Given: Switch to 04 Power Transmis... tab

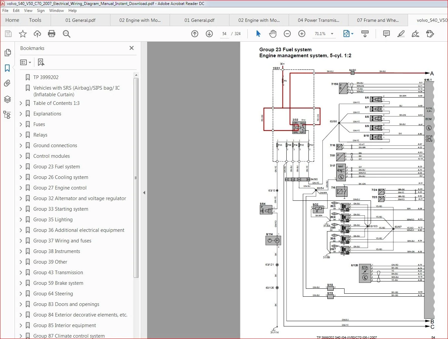Looking at the screenshot, I should [318, 20].
